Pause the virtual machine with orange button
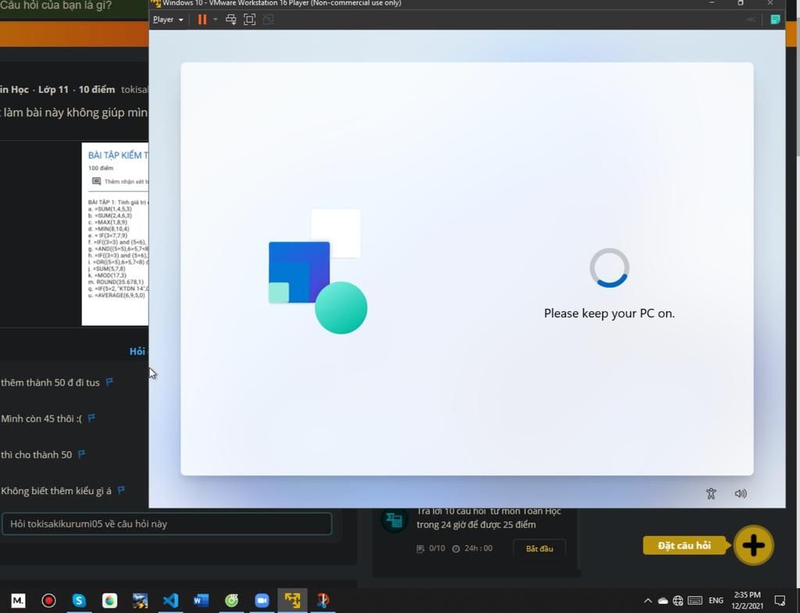Screen dimensions: 800x613 click(202, 20)
